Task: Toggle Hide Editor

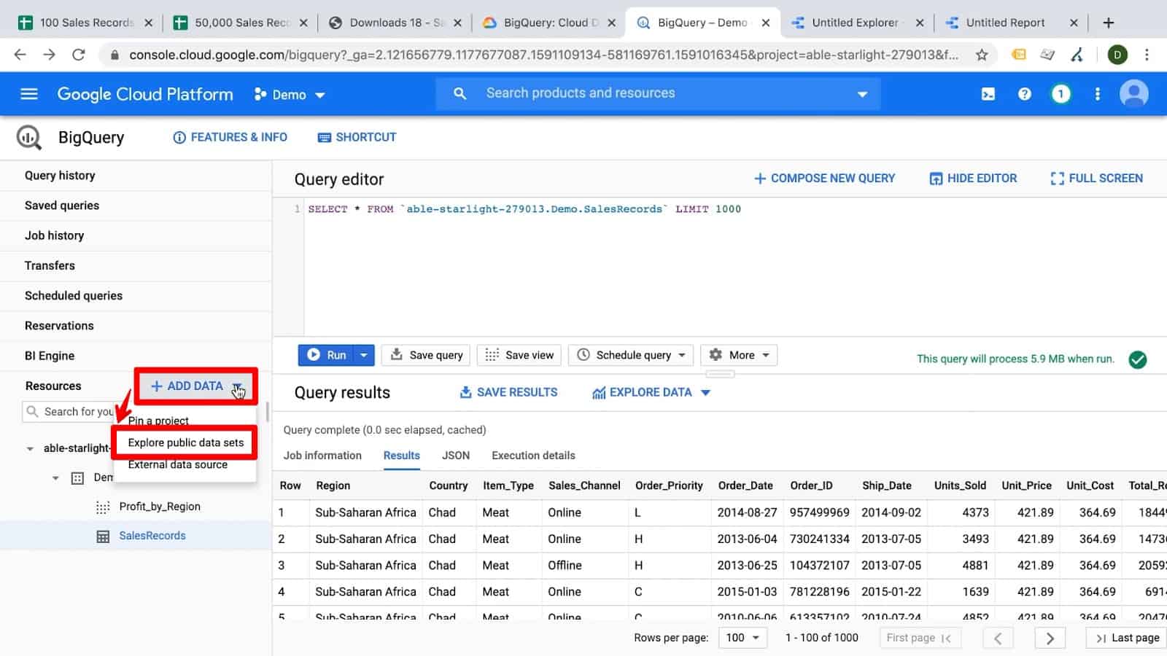Action: click(x=973, y=178)
